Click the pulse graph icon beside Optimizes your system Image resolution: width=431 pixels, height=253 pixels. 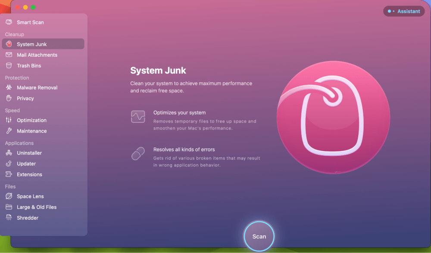[x=138, y=117]
